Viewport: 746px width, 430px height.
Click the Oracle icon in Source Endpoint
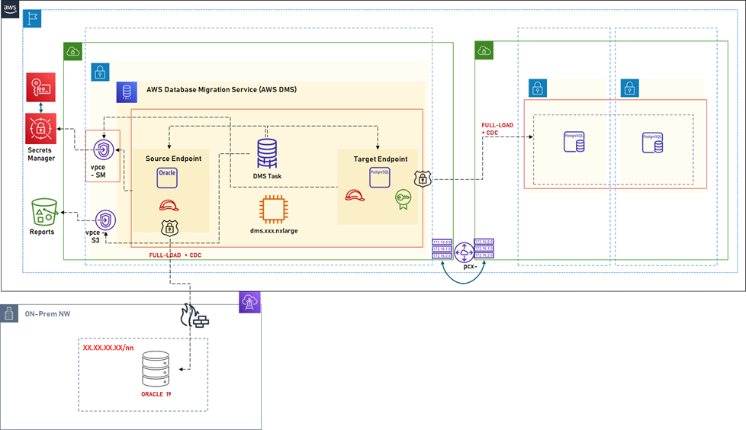(x=167, y=177)
